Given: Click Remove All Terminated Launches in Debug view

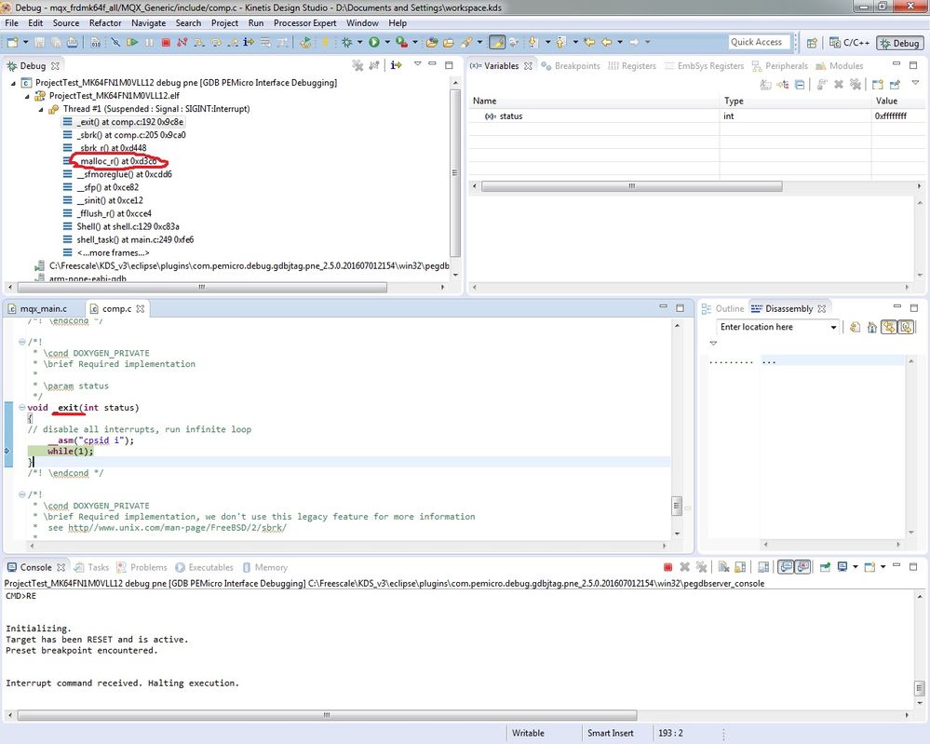Looking at the screenshot, I should point(357,65).
